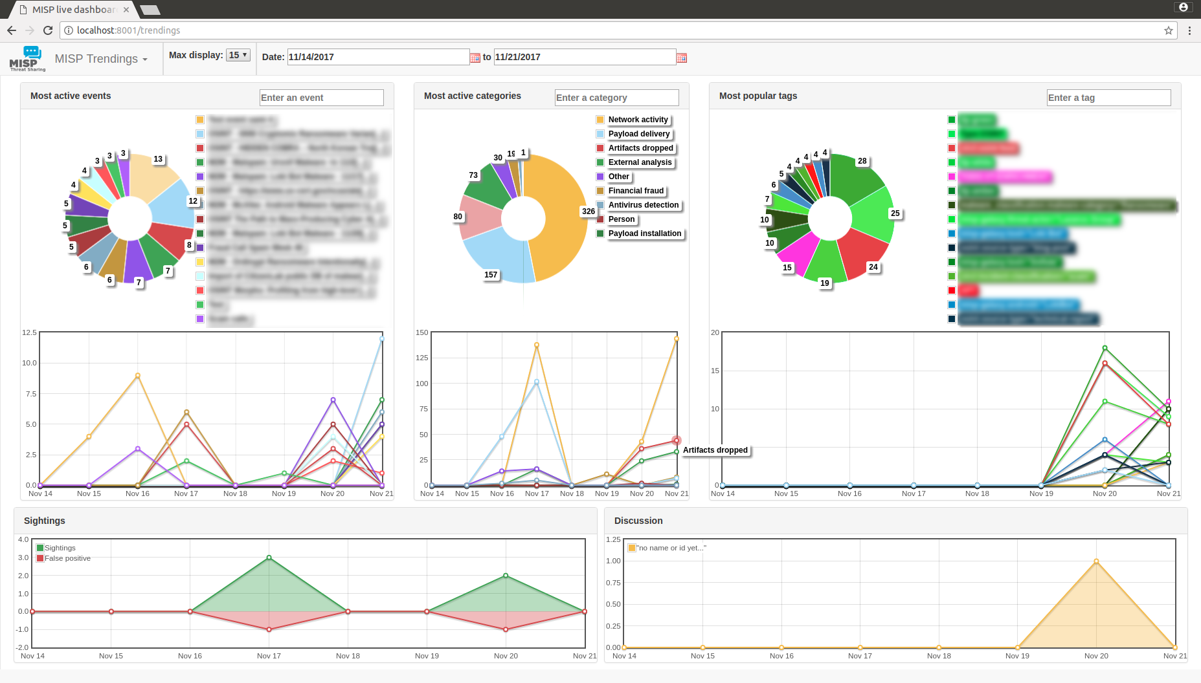The image size is (1201, 683).
Task: Click the purple color swatch next to Other
Action: [600, 176]
